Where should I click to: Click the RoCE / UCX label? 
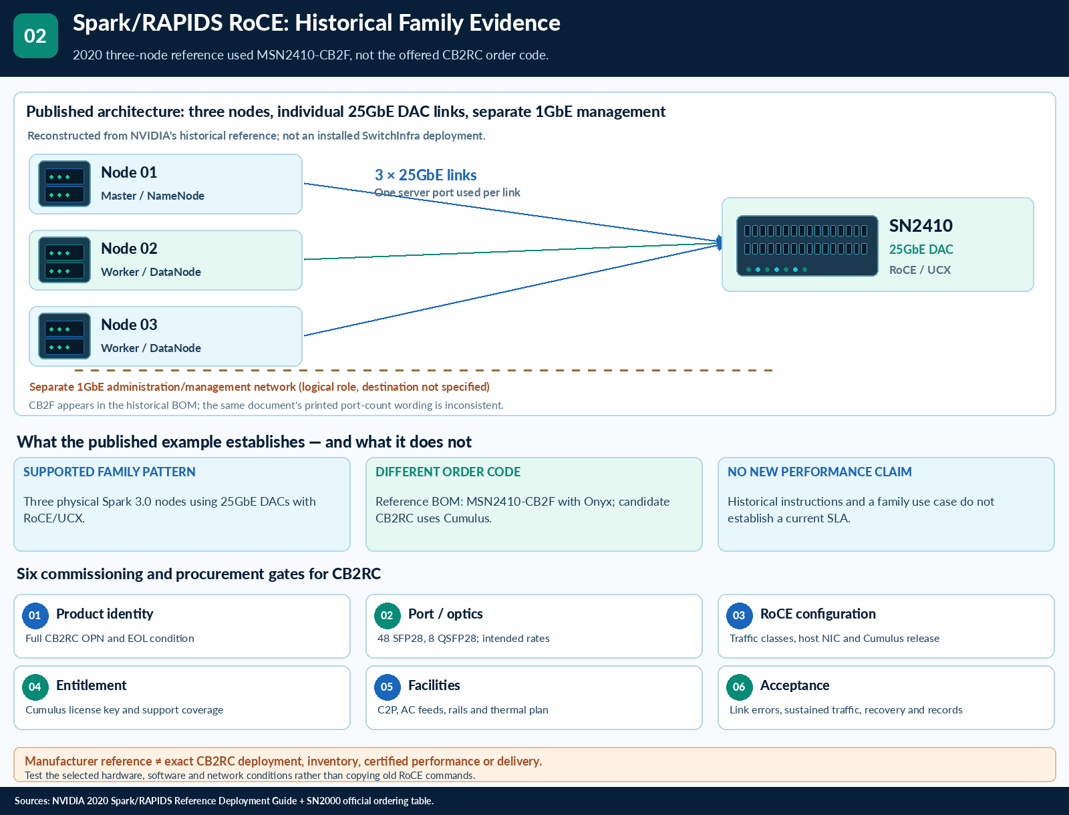[x=920, y=270]
